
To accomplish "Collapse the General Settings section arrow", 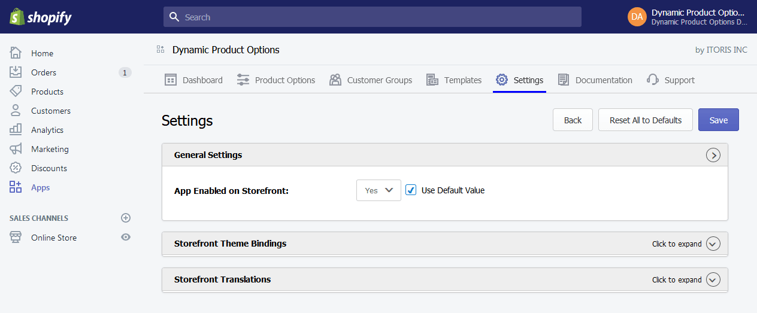I will (x=713, y=155).
